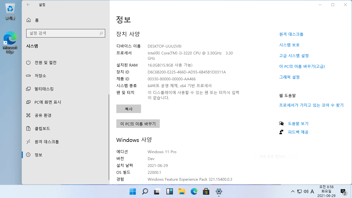Viewport: 352px width, 198px height.
Task: Open 공유 환경 settings
Action: click(65, 115)
